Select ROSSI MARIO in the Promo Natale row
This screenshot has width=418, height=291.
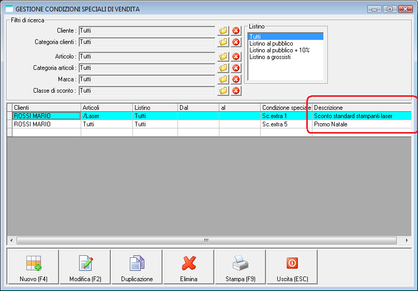click(x=47, y=124)
